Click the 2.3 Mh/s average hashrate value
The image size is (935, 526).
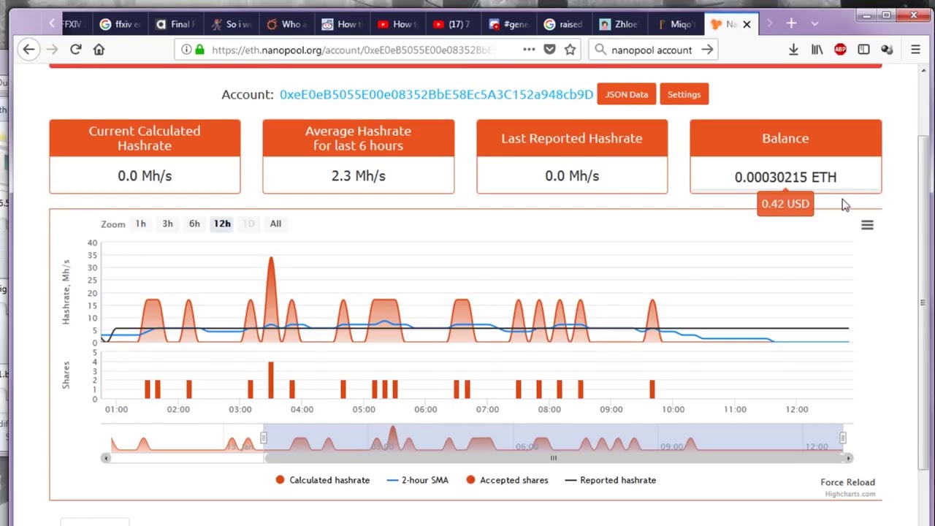[x=358, y=176]
